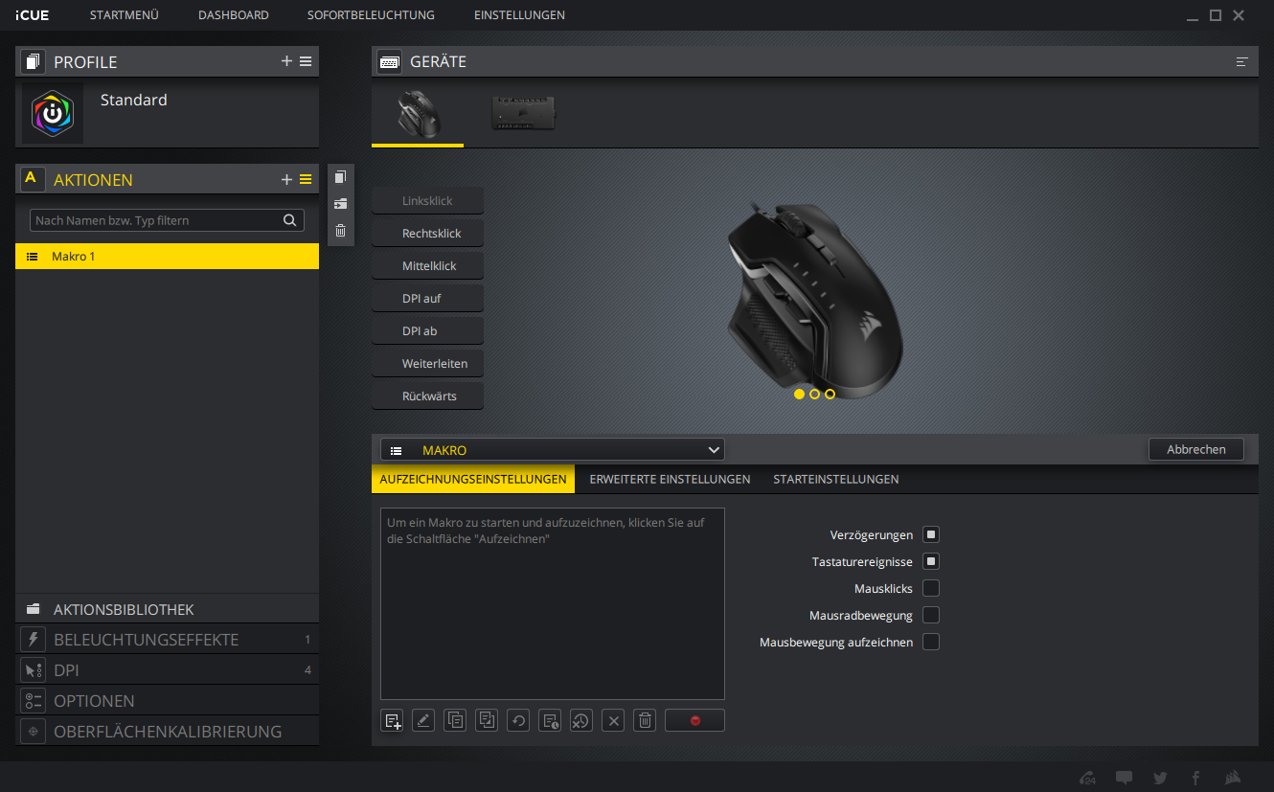Click the new macro entry icon
Image resolution: width=1274 pixels, height=792 pixels.
tap(392, 720)
